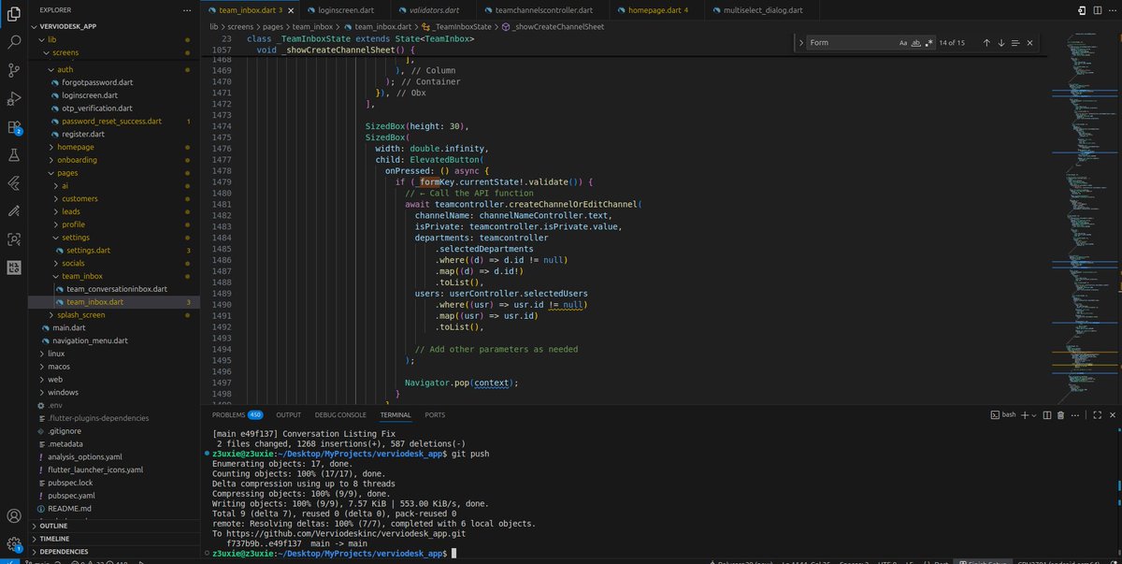Click Next Match arrow in Find widget
Screen dimensions: 1122x564
pos(1000,42)
